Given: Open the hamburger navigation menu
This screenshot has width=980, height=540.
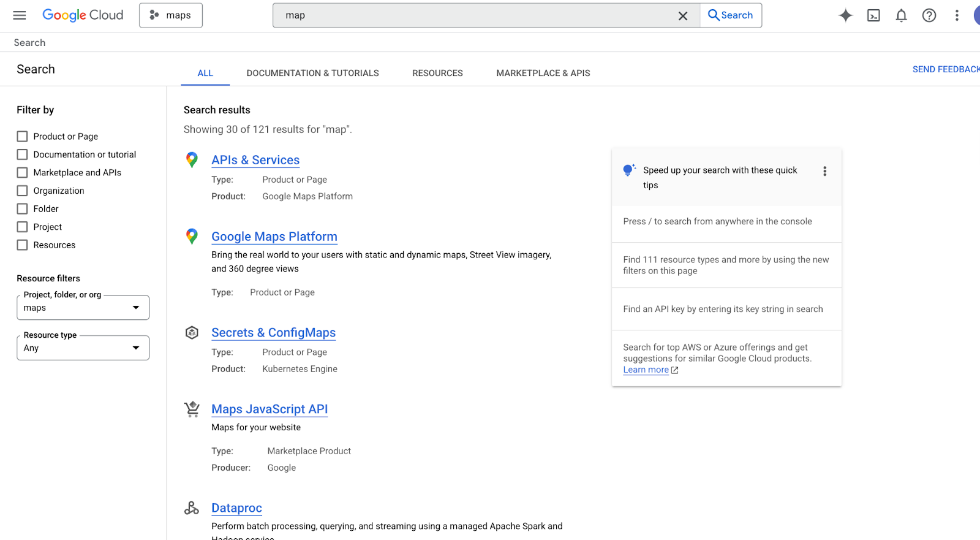Looking at the screenshot, I should [20, 15].
